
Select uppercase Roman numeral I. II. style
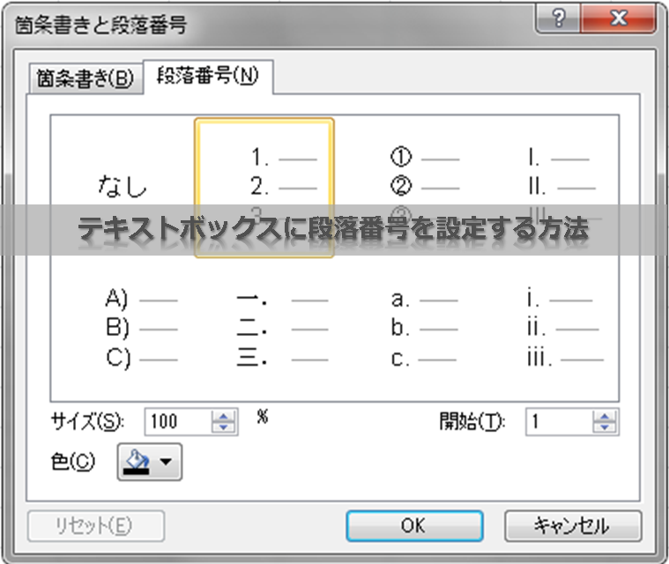(559, 187)
